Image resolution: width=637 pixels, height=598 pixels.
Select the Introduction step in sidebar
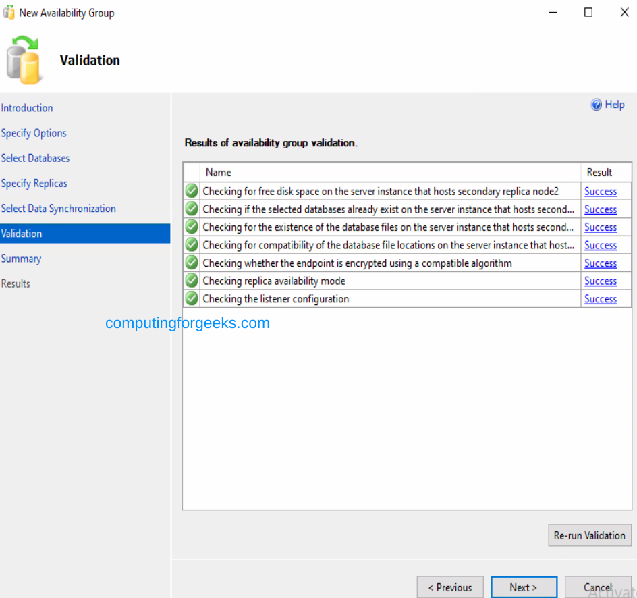[27, 108]
